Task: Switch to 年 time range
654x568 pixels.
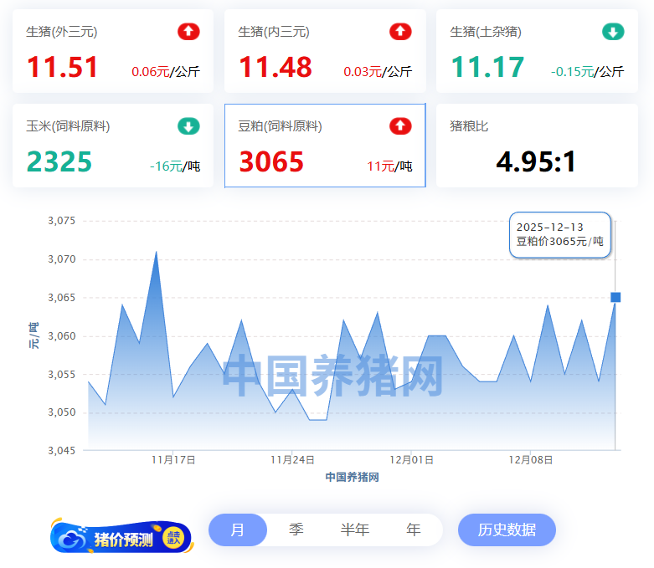Action: coord(413,530)
